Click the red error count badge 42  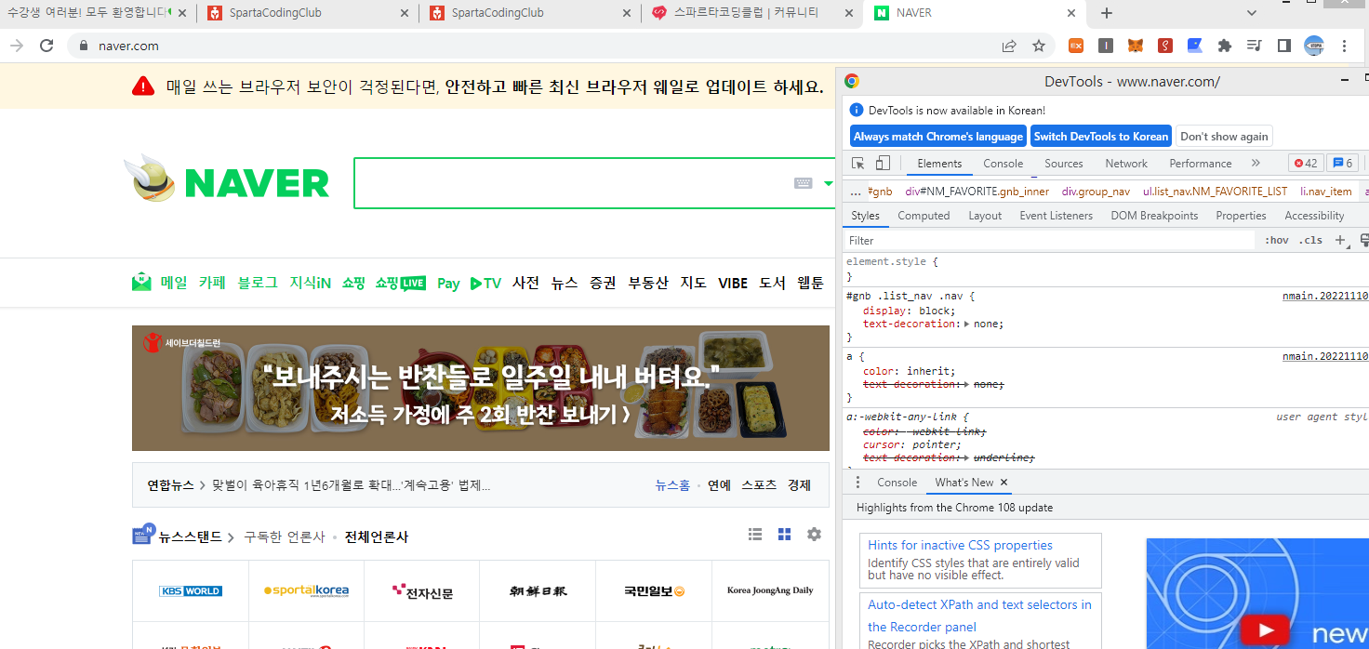click(1306, 163)
